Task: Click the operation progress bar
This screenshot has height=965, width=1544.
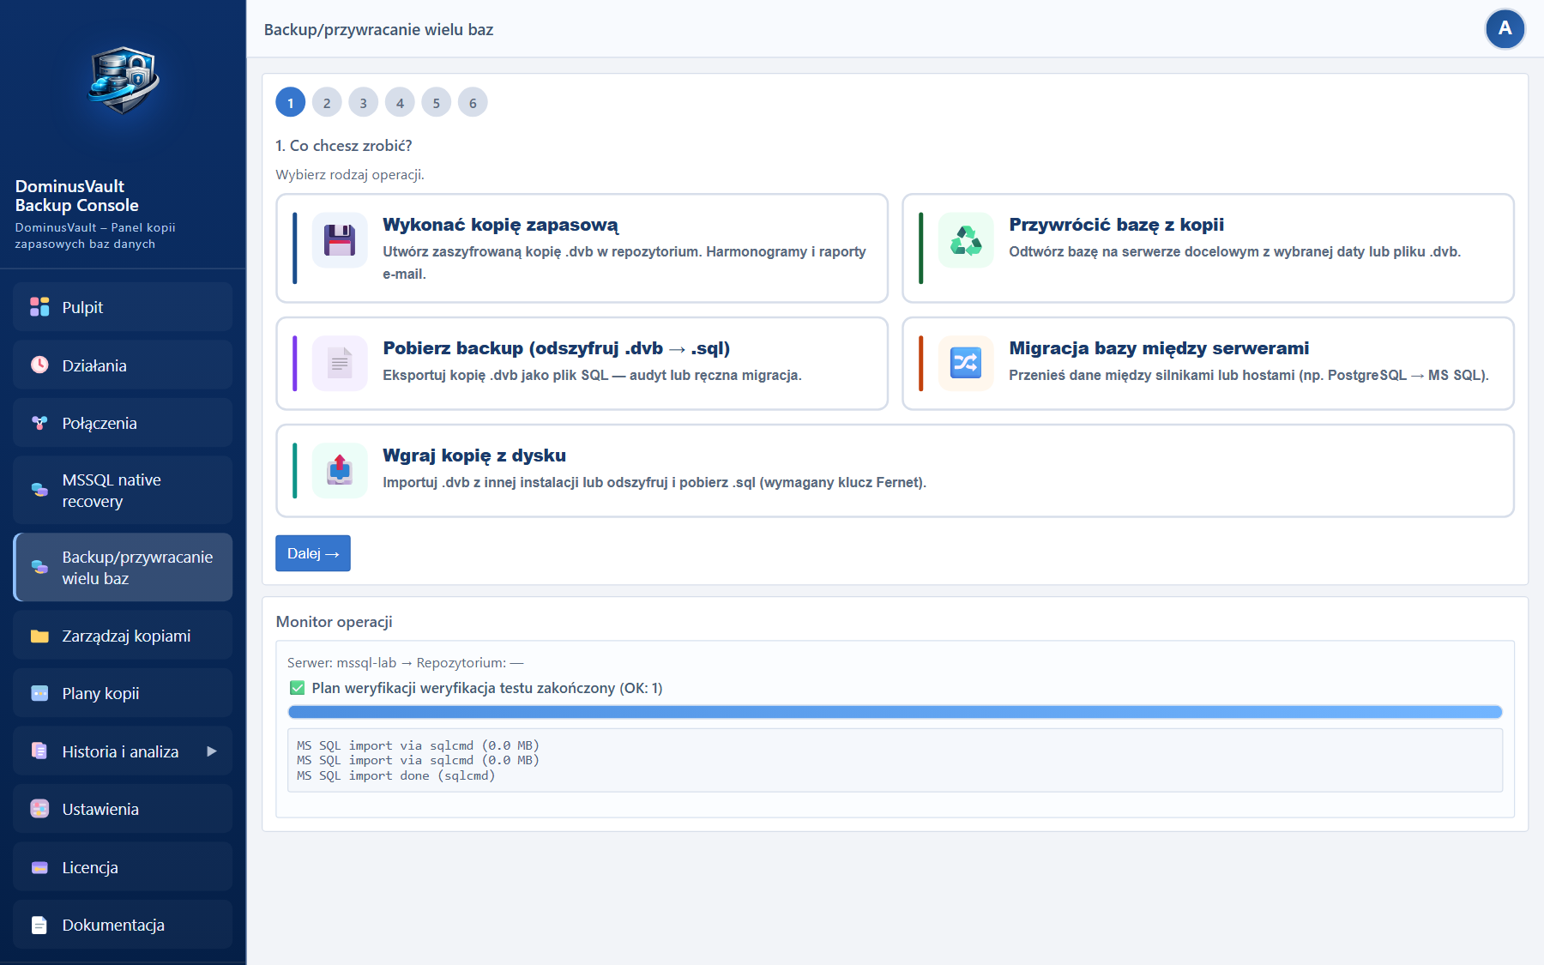Action: point(895,712)
